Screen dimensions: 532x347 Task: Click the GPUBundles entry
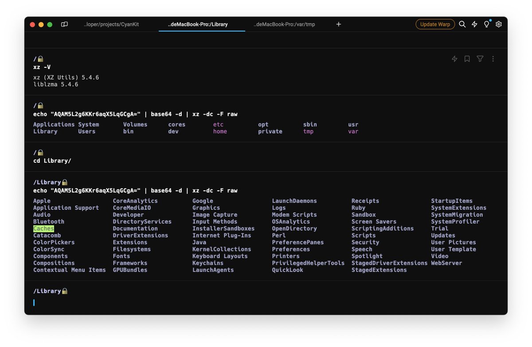[130, 270]
